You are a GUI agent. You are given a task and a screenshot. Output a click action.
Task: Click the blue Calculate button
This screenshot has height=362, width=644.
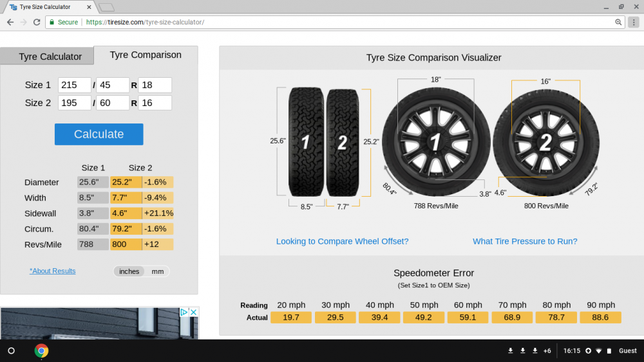99,134
